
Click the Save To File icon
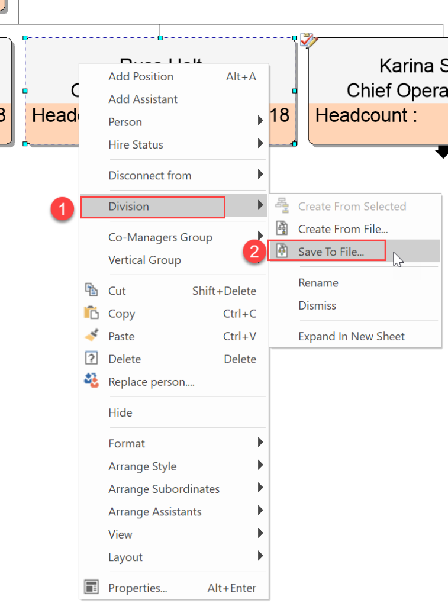click(x=282, y=251)
